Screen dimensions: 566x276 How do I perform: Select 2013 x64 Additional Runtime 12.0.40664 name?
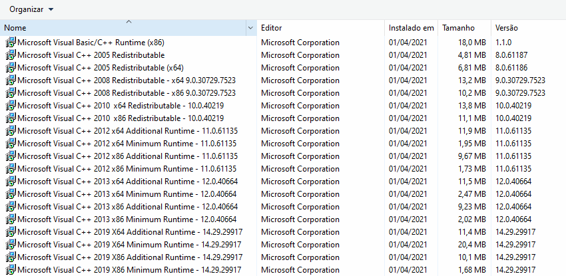click(127, 182)
